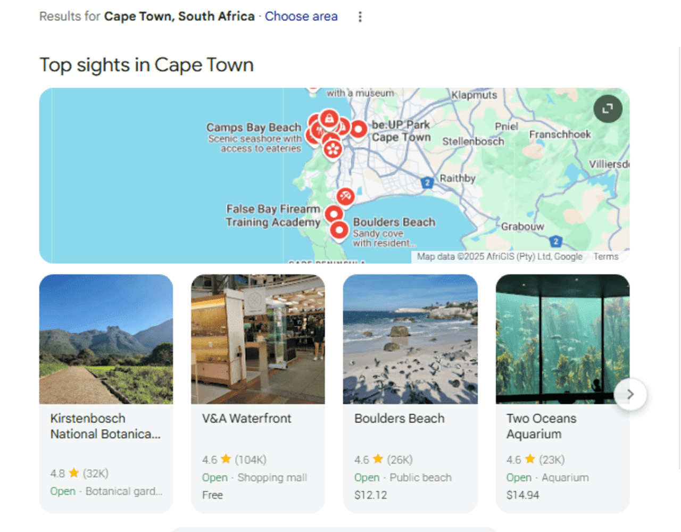The image size is (681, 532).
Task: Click the V&A Waterfront title
Action: pos(247,419)
